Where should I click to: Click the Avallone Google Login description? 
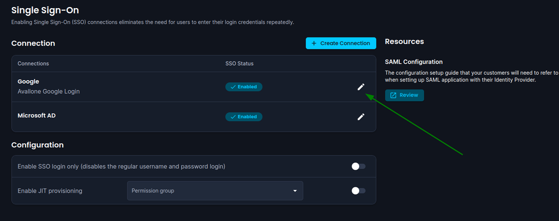[x=49, y=91]
